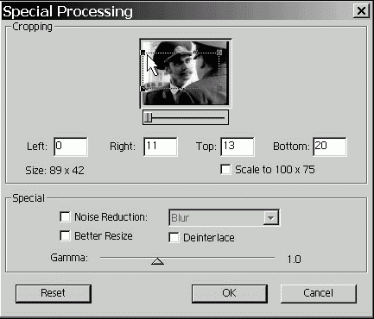Click the Cancel button
The image size is (374, 319).
(319, 293)
